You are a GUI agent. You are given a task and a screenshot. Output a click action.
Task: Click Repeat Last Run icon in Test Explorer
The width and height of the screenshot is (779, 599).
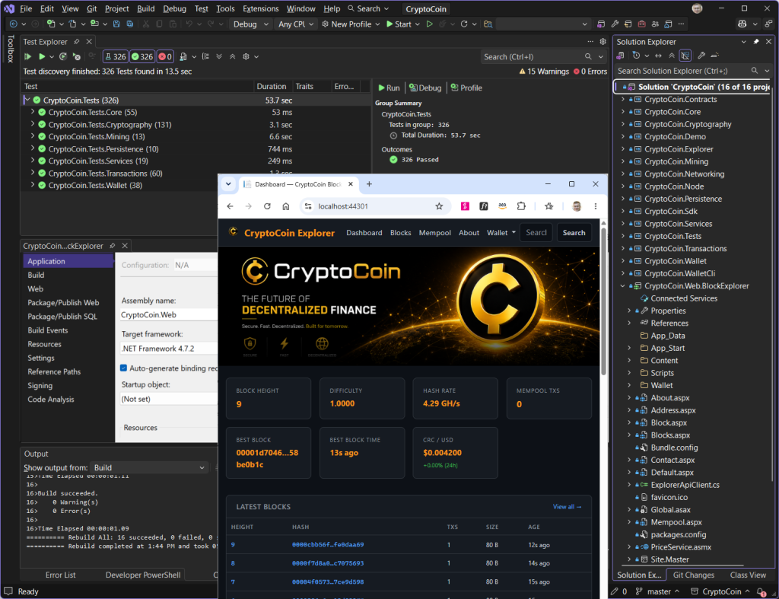tap(63, 56)
